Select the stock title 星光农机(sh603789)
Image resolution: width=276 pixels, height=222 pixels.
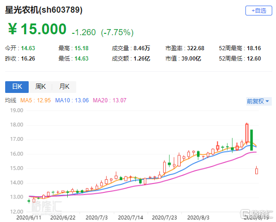pyautogui.click(x=44, y=10)
